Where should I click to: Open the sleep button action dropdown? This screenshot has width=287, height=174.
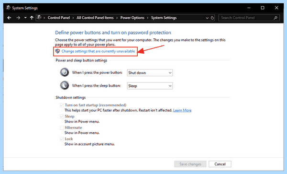click(150, 86)
